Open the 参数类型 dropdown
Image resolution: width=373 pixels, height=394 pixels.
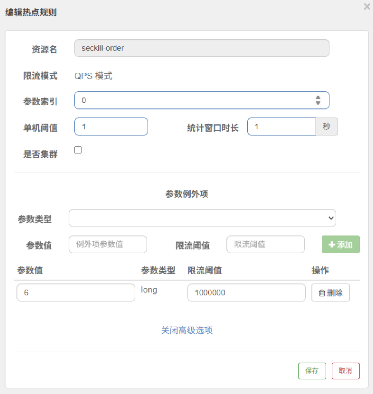click(202, 218)
